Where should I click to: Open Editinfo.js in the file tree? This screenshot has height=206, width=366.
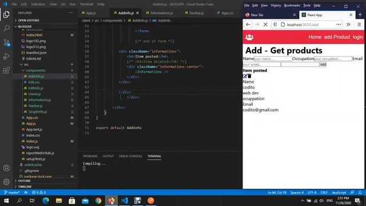click(35, 88)
